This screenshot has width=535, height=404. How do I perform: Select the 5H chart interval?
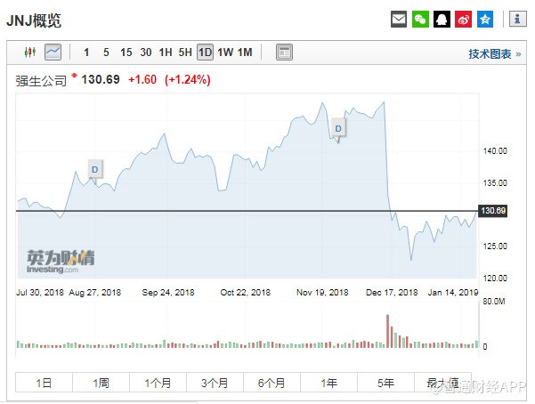[x=185, y=53]
